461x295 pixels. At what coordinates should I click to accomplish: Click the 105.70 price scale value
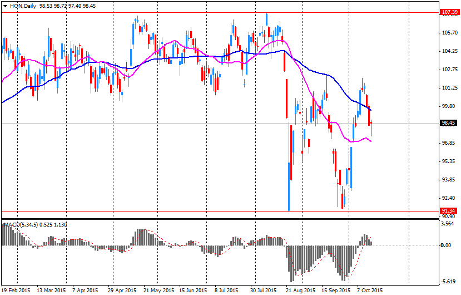[x=450, y=33]
